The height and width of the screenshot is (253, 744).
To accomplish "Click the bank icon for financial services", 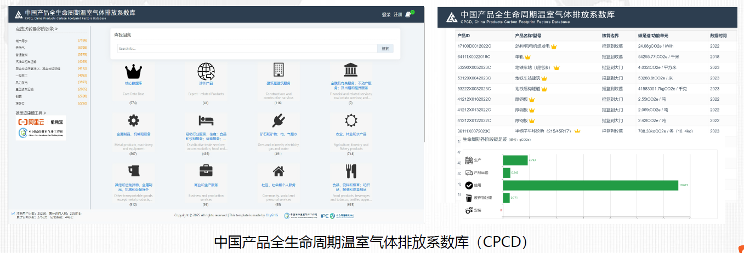I will [x=351, y=70].
